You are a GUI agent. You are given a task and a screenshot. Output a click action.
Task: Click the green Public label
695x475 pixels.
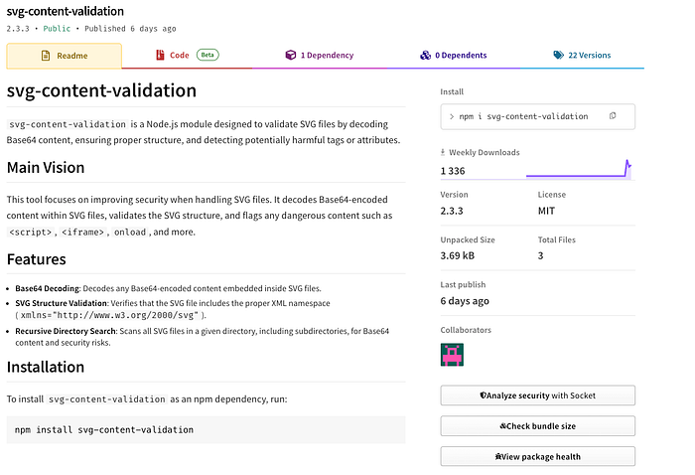pos(57,29)
